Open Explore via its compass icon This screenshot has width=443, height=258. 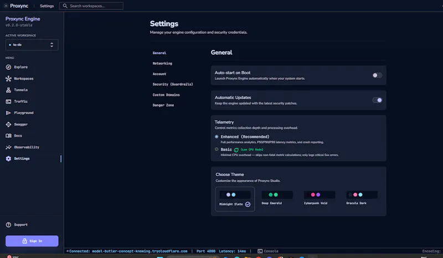coord(8,67)
